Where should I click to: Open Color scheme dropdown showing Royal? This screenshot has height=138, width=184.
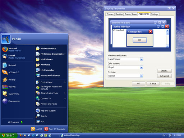click(142, 68)
